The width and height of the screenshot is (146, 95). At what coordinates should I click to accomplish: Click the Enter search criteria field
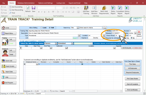pyautogui.click(x=91, y=28)
